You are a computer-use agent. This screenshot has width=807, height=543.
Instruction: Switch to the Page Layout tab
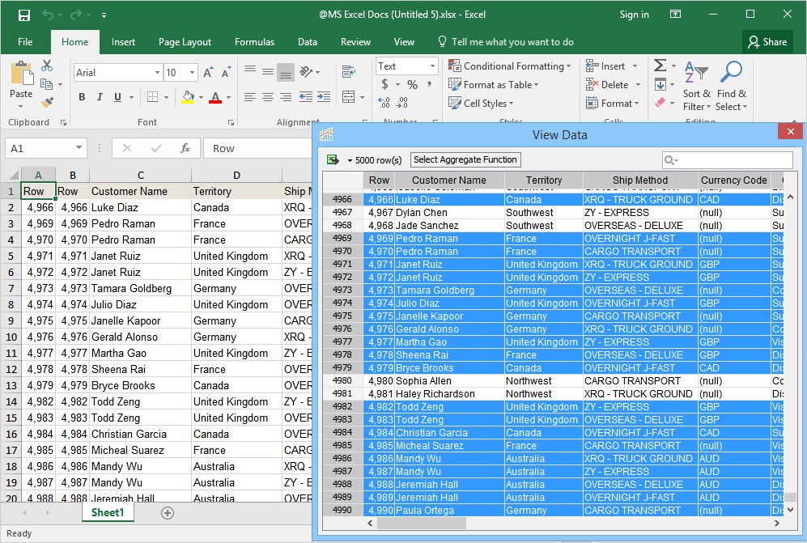tap(185, 42)
